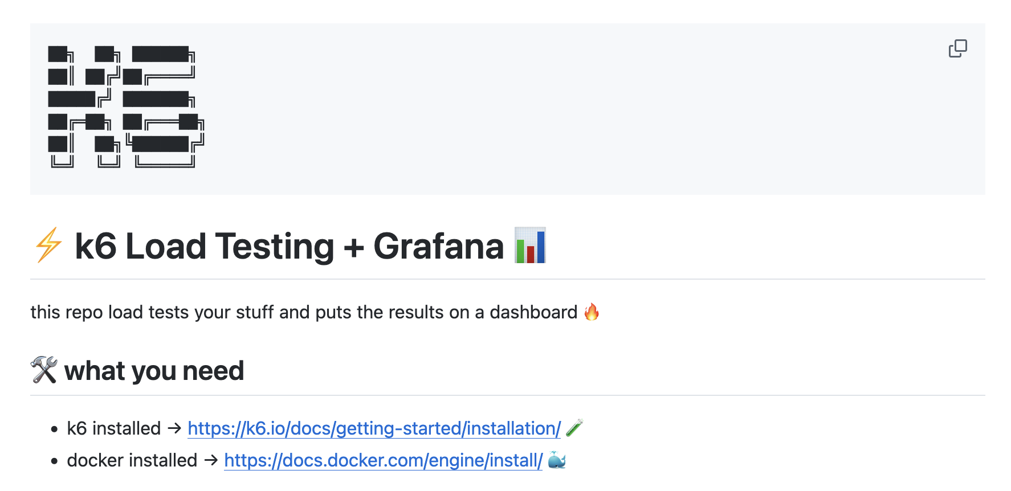Click the hammer and wrench emoji

point(44,370)
